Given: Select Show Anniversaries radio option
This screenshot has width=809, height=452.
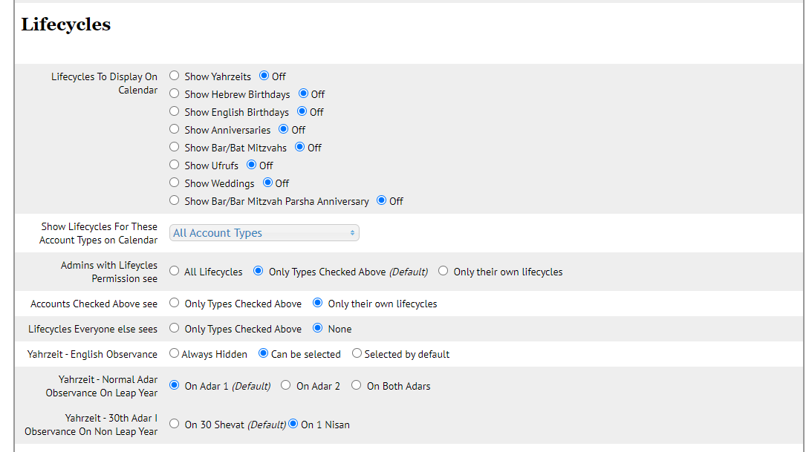Looking at the screenshot, I should tap(175, 129).
